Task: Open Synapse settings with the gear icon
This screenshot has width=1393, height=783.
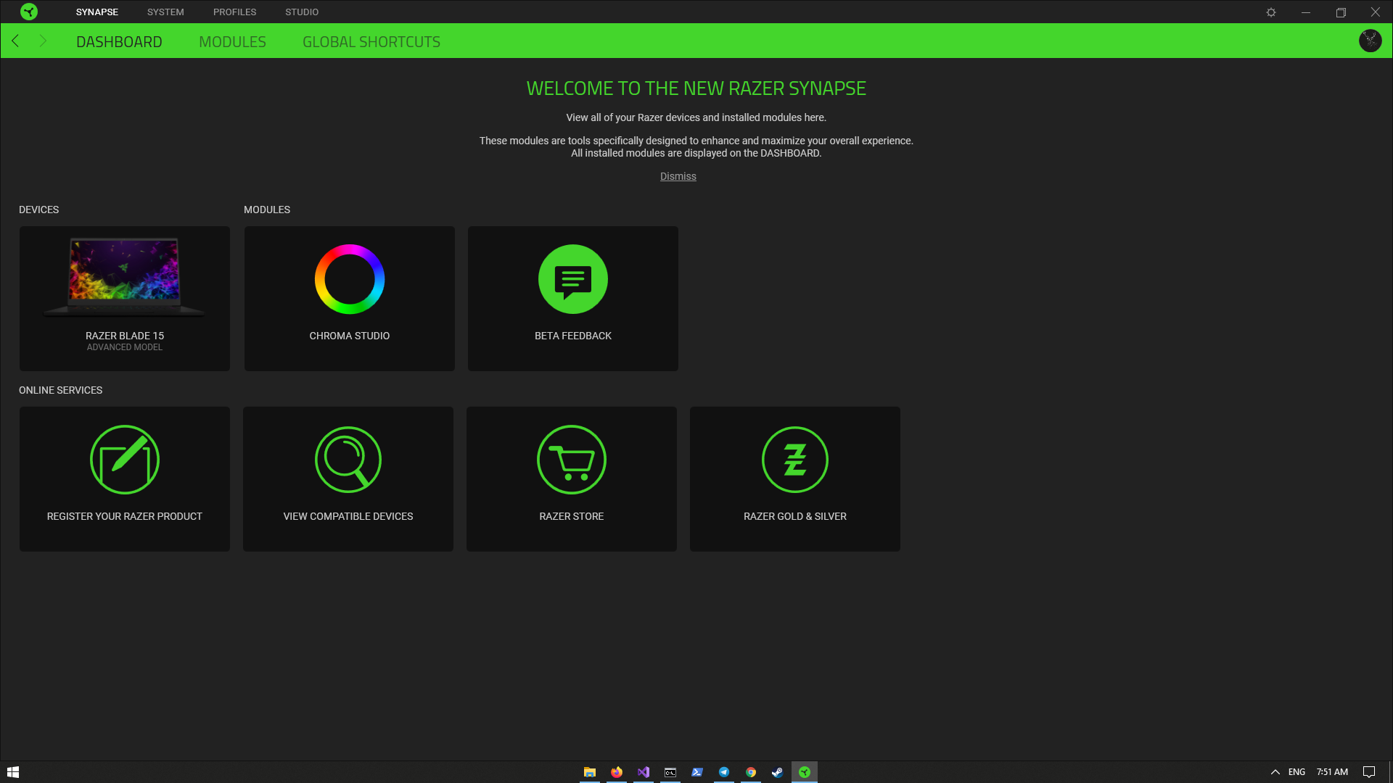Action: (x=1272, y=12)
